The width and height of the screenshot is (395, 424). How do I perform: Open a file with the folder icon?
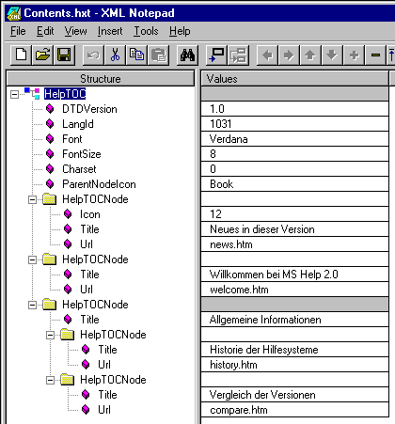42,55
